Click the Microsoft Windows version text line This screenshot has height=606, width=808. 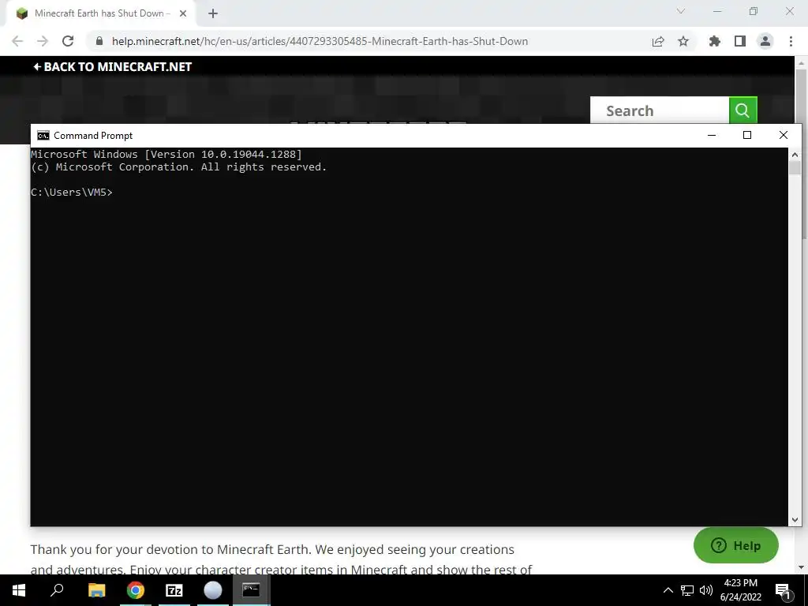coord(166,154)
